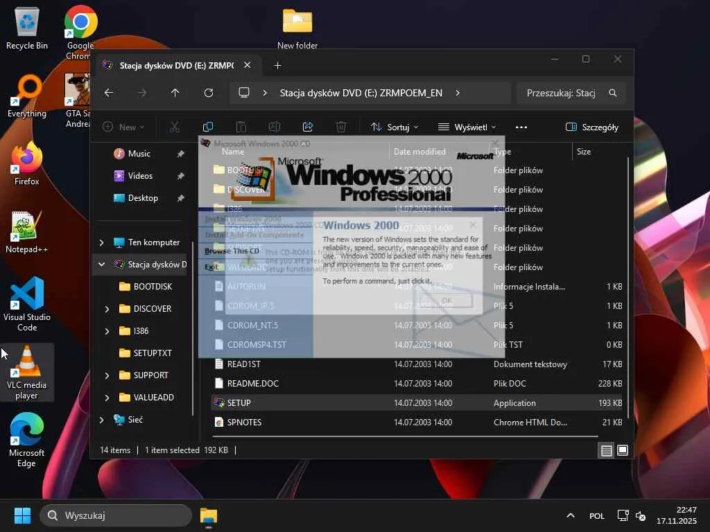Viewport: 710px width, 532px height.
Task: Select the Stacja dysków DVD (E:) tab
Action: click(x=177, y=66)
